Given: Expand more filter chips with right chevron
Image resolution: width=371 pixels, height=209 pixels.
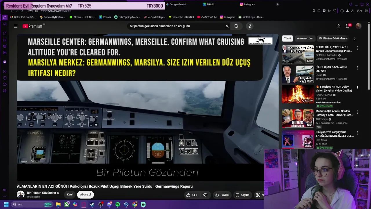Looking at the screenshot, I should click(354, 39).
